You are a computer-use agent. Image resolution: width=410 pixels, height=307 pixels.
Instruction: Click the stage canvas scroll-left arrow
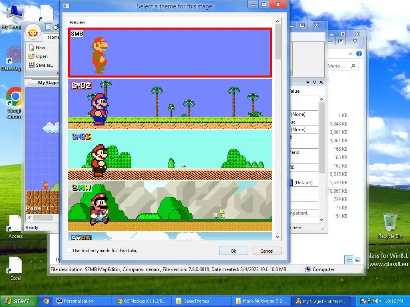[29, 217]
